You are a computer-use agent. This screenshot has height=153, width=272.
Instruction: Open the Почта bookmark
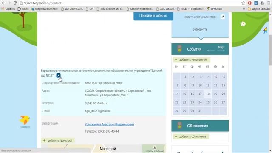point(23,9)
